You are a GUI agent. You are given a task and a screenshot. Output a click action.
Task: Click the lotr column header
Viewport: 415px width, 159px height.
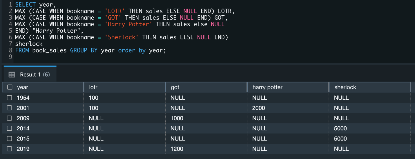93,87
